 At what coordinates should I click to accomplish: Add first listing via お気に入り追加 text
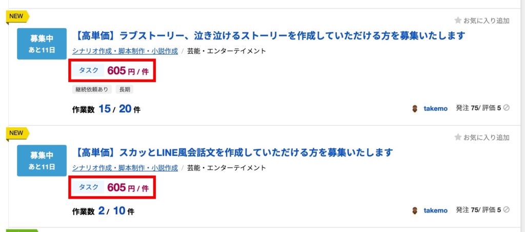click(x=487, y=21)
